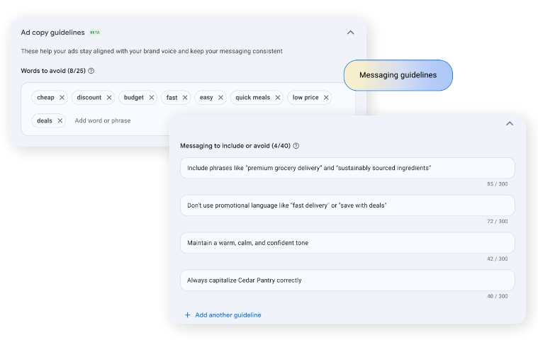Select the "cheap" chip label

(45, 98)
